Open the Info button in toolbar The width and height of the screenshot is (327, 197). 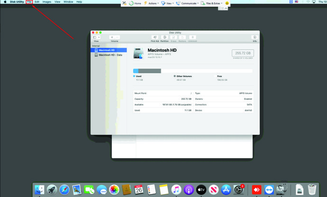click(x=254, y=38)
